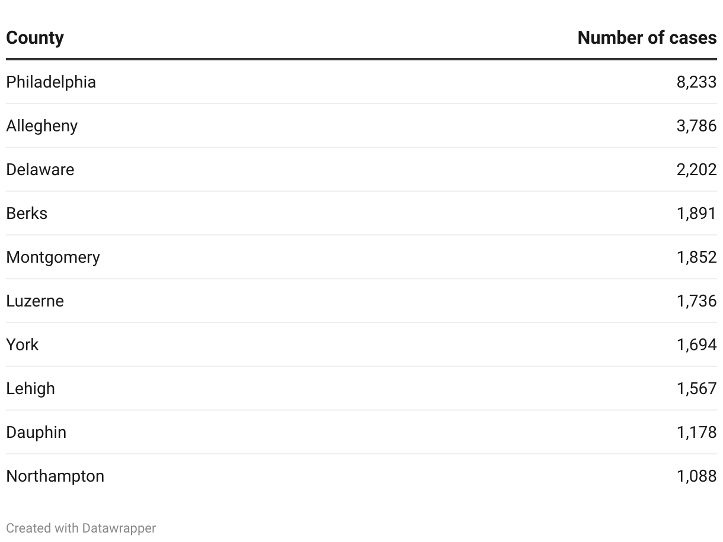Click the 3,786 cases value
Viewport: 723px width, 542px height.
[697, 125]
